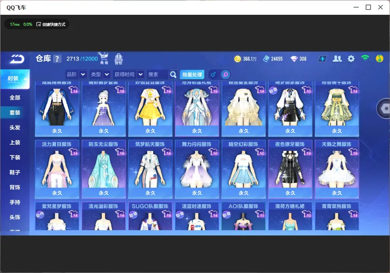This screenshot has width=390, height=273.
Task: Open the settings gear icon
Action: click(351, 59)
